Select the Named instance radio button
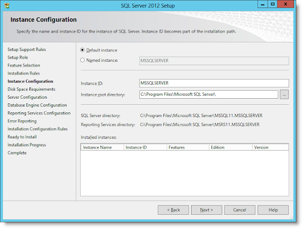The image size is (302, 228). [82, 60]
